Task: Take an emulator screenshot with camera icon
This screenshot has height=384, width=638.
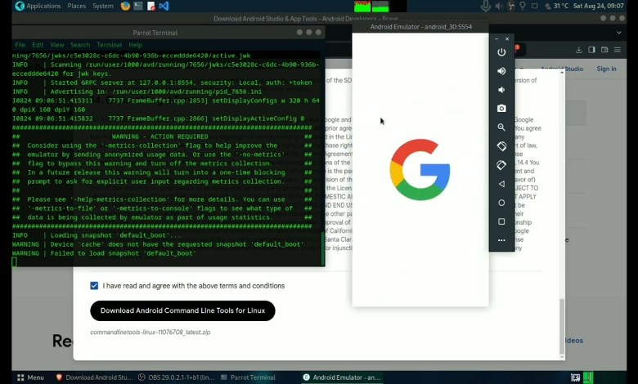Action: pyautogui.click(x=501, y=109)
